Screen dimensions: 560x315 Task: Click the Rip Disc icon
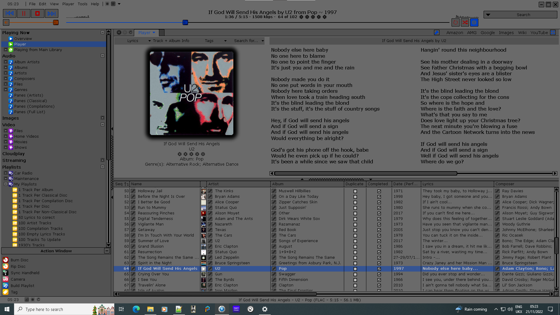6,266
